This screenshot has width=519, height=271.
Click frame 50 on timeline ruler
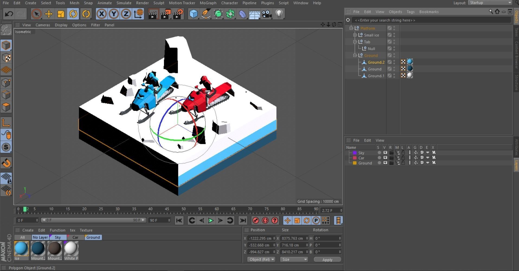pos(183,209)
